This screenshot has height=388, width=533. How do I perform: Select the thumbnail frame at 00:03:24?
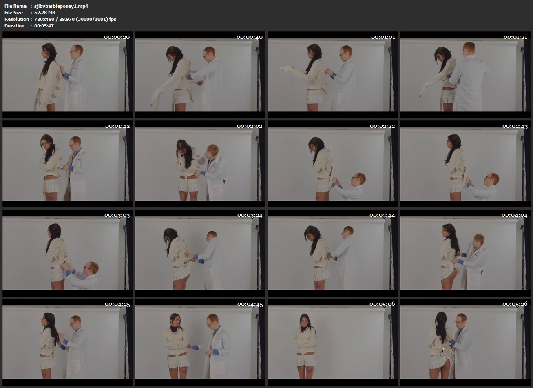(x=200, y=253)
